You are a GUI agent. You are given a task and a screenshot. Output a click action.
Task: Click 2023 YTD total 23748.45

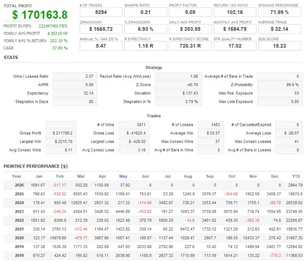[294, 211]
